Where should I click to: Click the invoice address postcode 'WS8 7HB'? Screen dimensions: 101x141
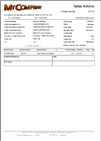click(x=8, y=39)
